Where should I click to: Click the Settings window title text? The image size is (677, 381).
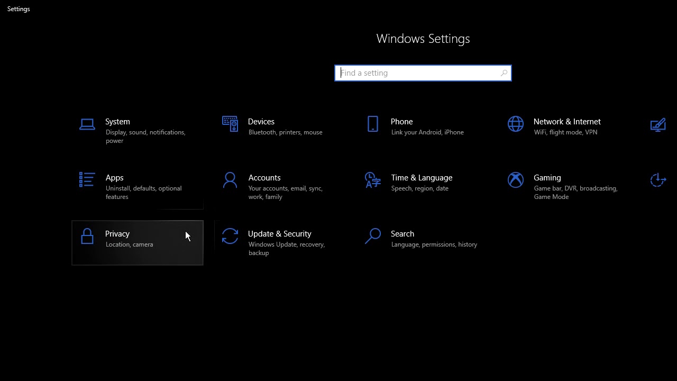[x=19, y=9]
